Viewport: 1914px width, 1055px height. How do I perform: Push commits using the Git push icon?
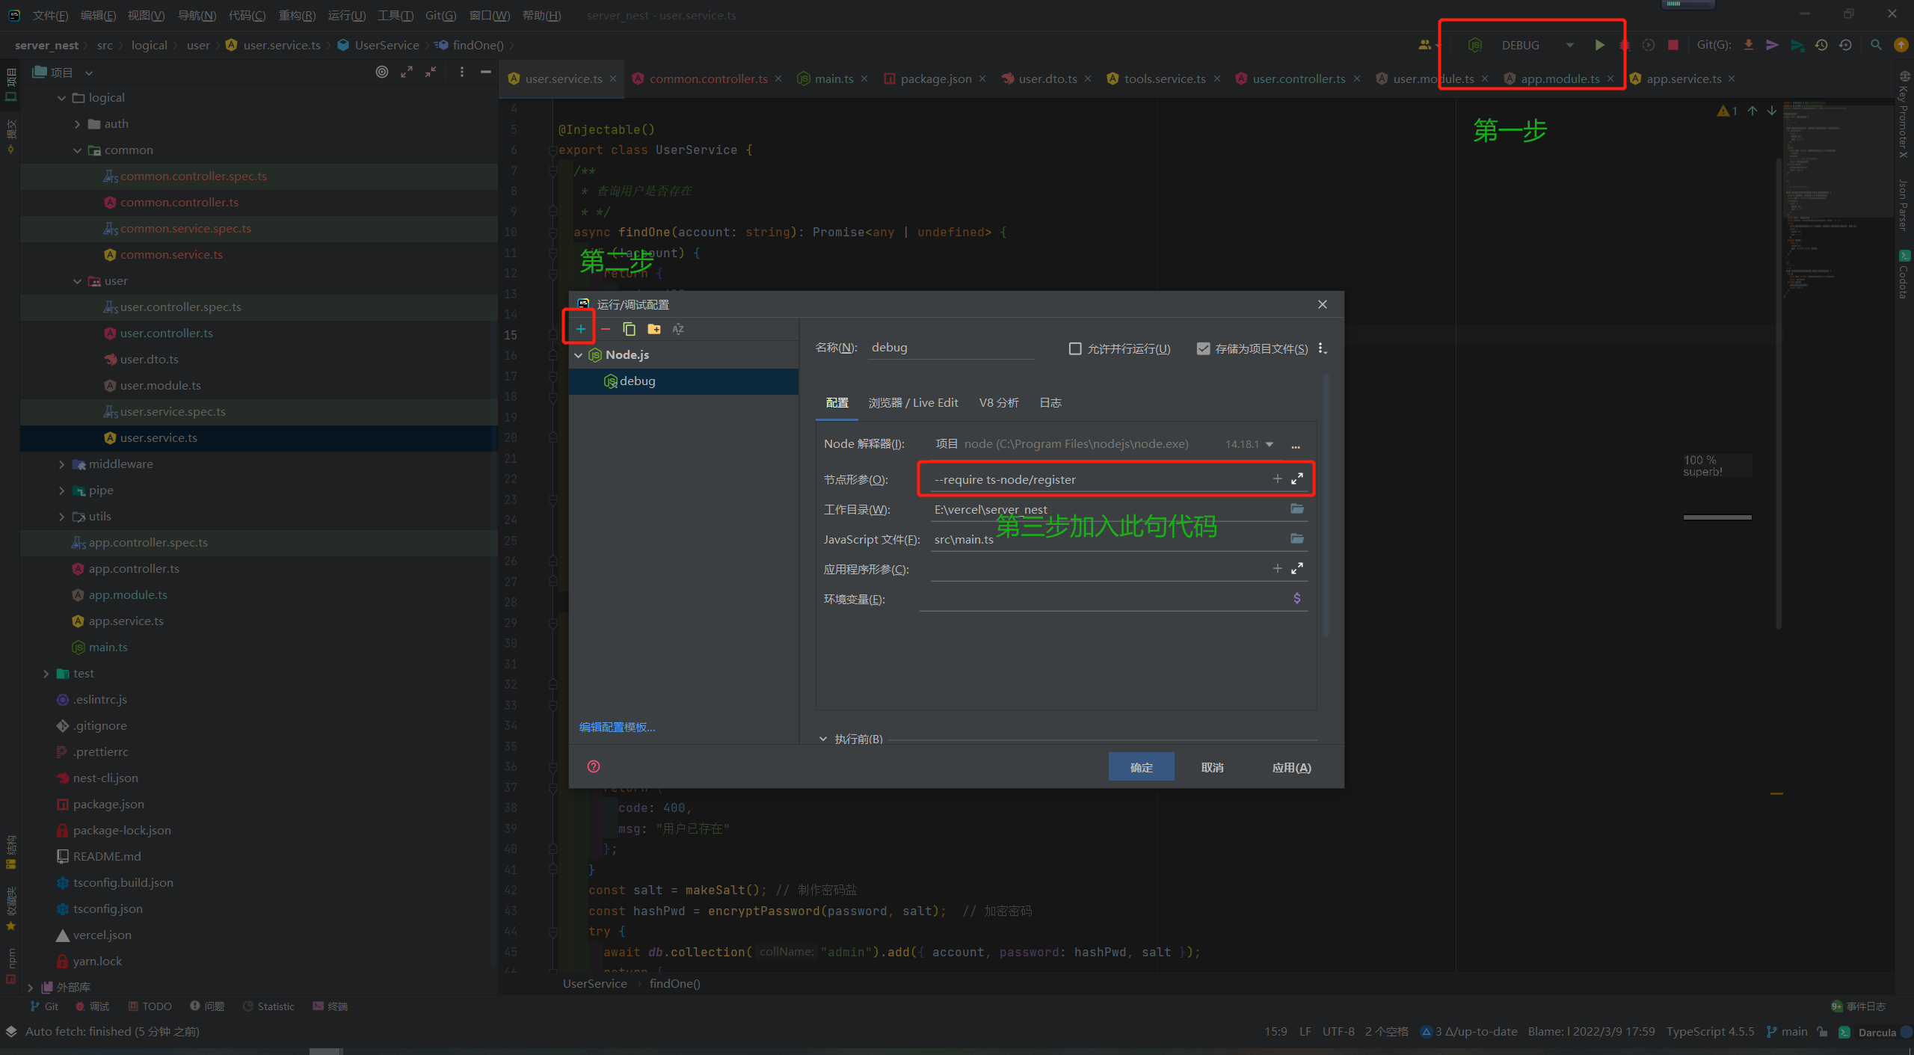point(1773,45)
